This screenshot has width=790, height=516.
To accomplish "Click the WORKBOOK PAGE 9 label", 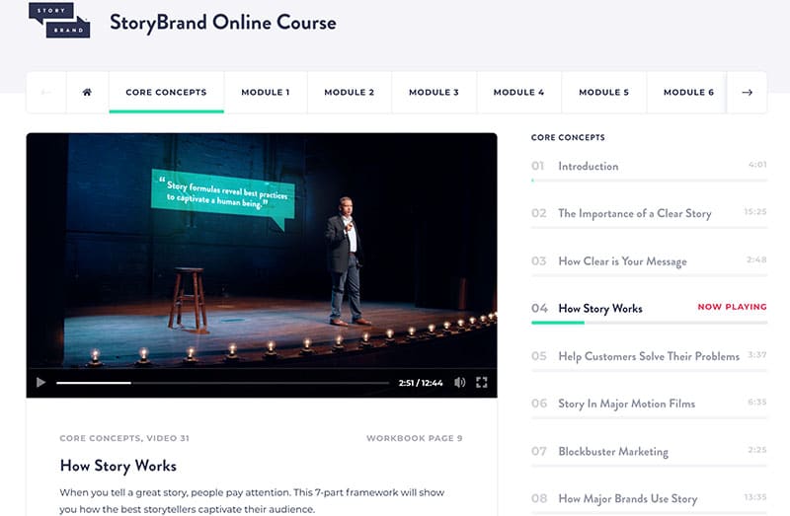I will [x=414, y=438].
